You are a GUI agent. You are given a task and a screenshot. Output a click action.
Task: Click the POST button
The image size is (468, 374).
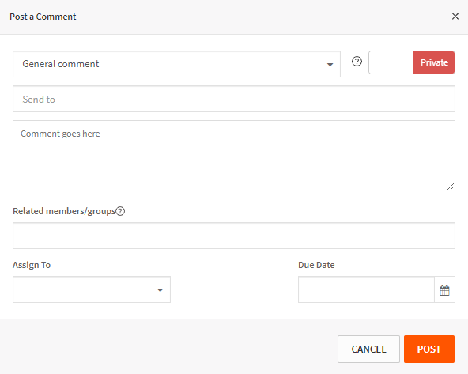point(429,349)
